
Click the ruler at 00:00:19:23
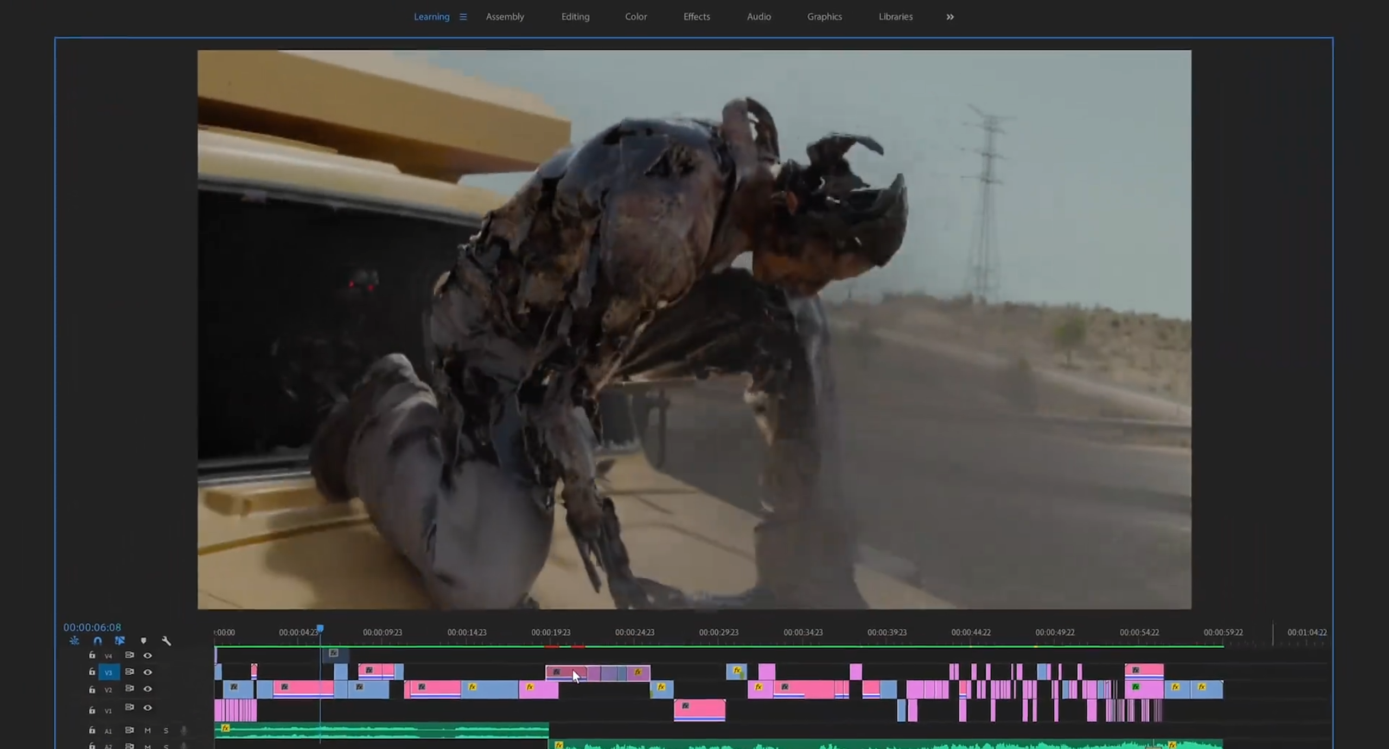tap(551, 632)
